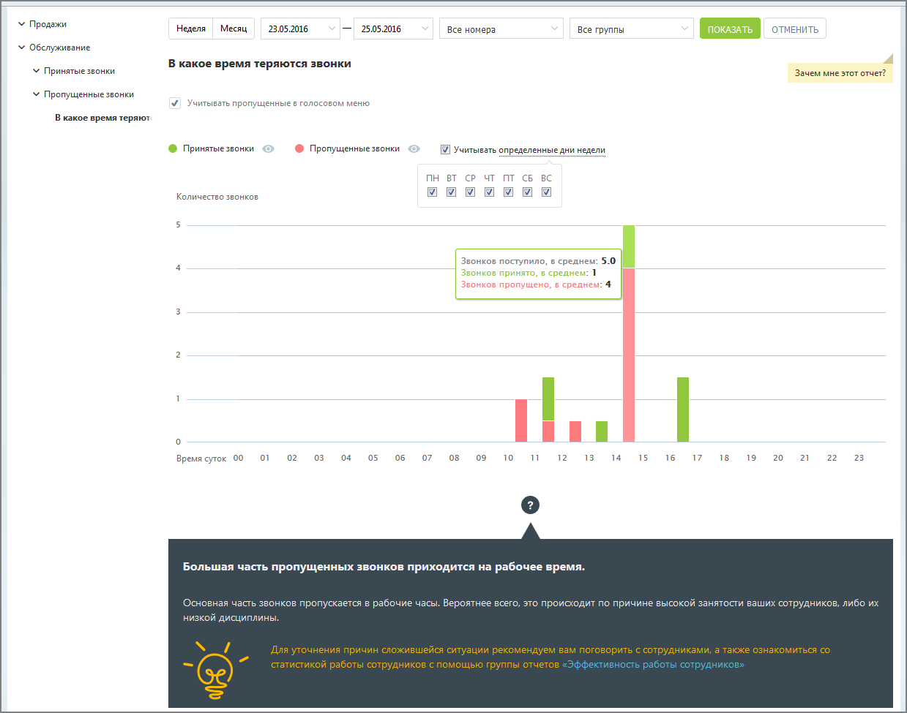Uncheck the ВС weekday checkbox
The width and height of the screenshot is (907, 713).
tap(546, 192)
